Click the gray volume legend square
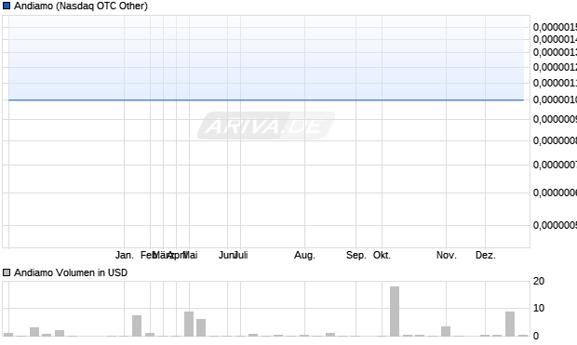This screenshot has height=345, width=577. (7, 272)
